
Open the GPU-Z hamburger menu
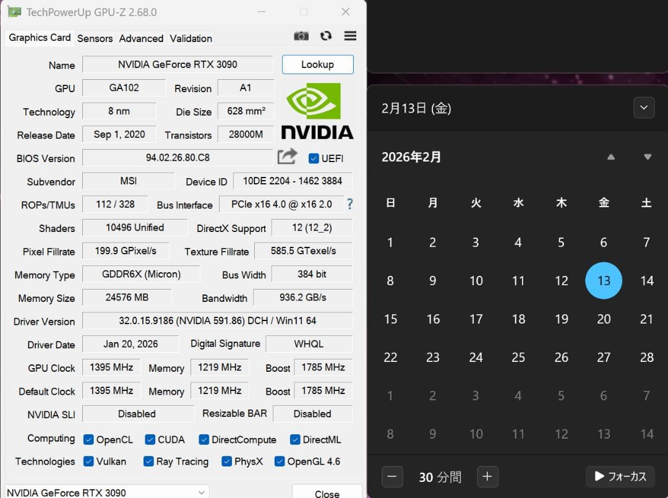(x=350, y=36)
